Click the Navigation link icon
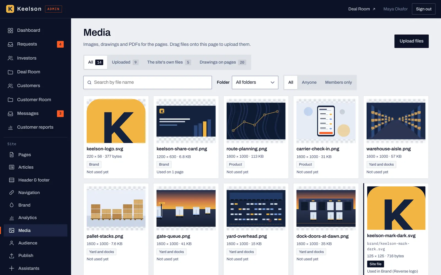Screen dimensions: 441x275 click(12, 193)
